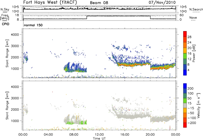Click the strong orange echo band at 16:00 in power panel

coord(125,65)
